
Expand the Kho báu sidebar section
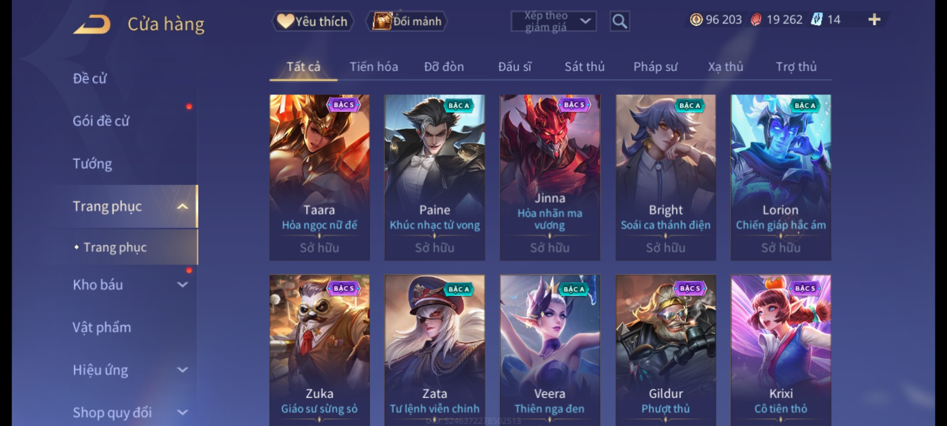pos(182,284)
